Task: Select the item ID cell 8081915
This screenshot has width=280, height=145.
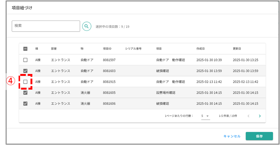Action: click(x=109, y=82)
